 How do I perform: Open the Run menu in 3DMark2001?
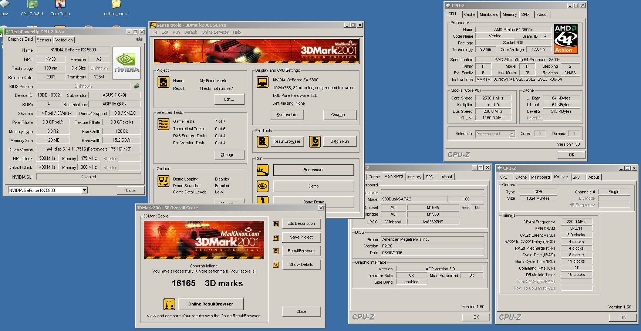(x=176, y=32)
